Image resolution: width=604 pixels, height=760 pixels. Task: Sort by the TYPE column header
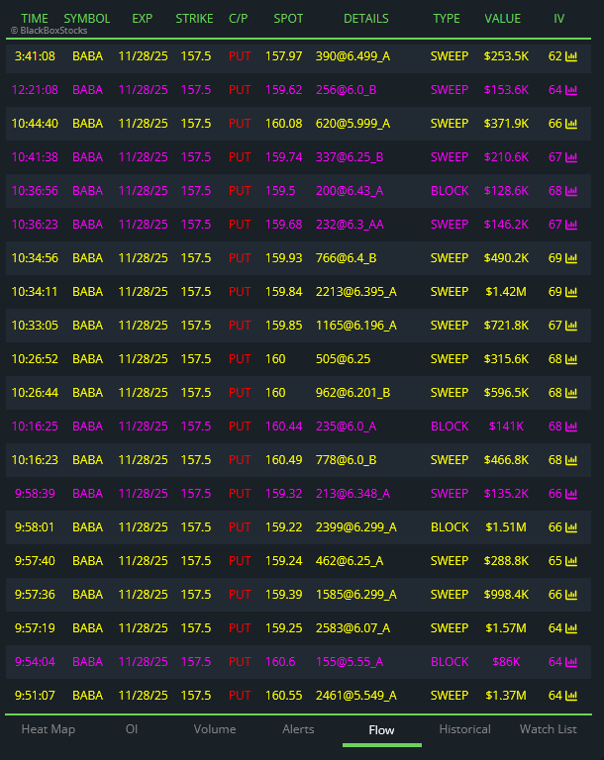click(x=447, y=19)
